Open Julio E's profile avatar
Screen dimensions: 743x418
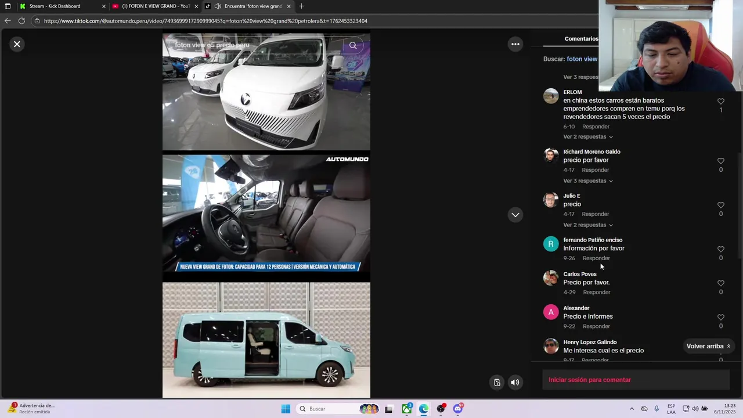point(551,200)
